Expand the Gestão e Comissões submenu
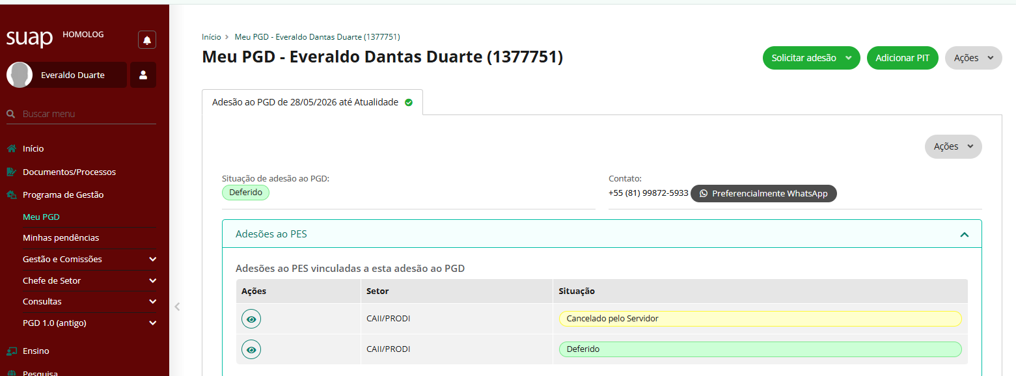 click(89, 259)
